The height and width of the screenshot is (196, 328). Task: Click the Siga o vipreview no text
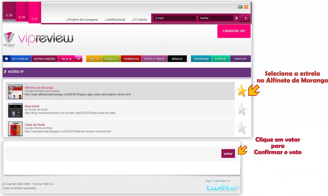click(x=218, y=181)
